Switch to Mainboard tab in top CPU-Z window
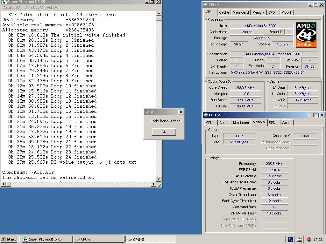 (241, 12)
